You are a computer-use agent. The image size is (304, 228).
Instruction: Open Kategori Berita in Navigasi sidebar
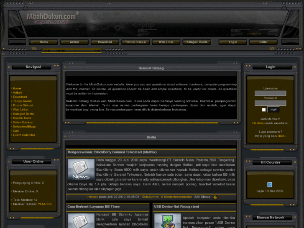(x=23, y=114)
